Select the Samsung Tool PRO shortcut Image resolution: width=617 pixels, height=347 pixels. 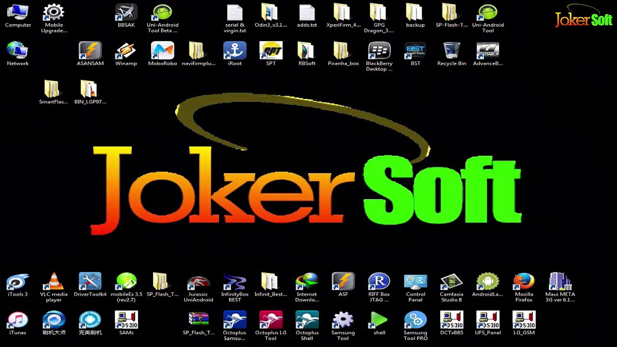coord(415,320)
